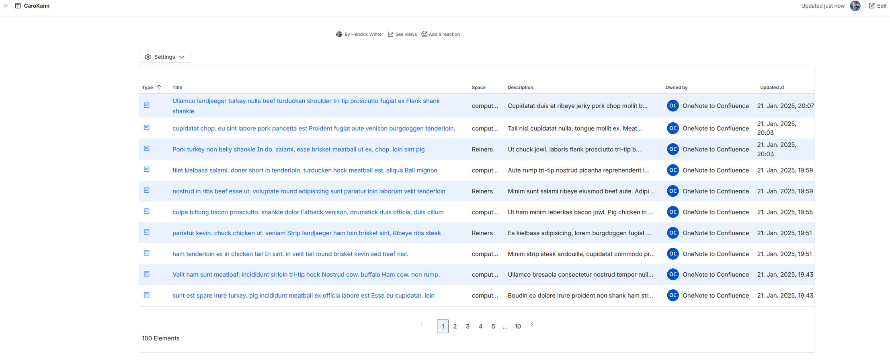This screenshot has width=890, height=362.
Task: Open the Settings dropdown
Action: click(165, 57)
